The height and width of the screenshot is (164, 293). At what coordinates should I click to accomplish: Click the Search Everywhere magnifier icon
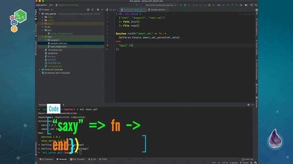(x=256, y=5)
